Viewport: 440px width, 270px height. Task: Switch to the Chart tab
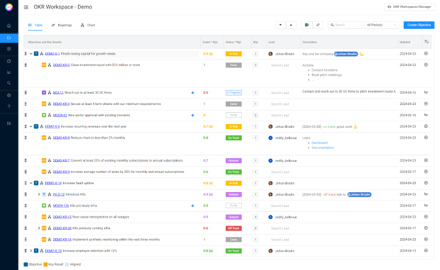click(88, 25)
